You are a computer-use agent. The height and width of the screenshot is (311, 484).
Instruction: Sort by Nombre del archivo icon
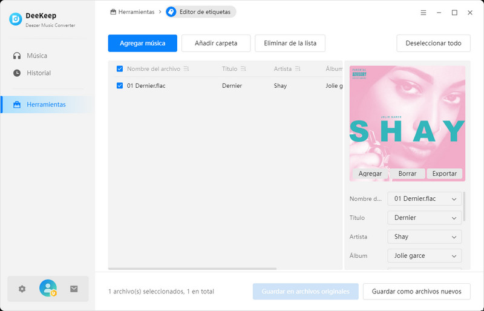[x=186, y=68]
